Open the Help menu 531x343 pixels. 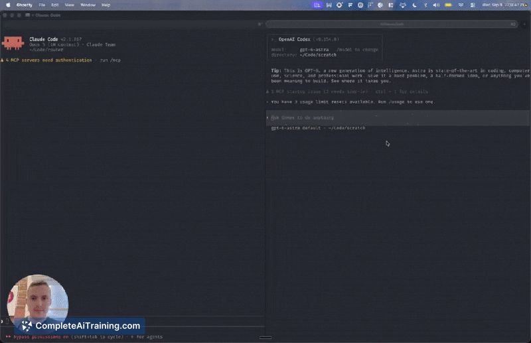pos(106,5)
